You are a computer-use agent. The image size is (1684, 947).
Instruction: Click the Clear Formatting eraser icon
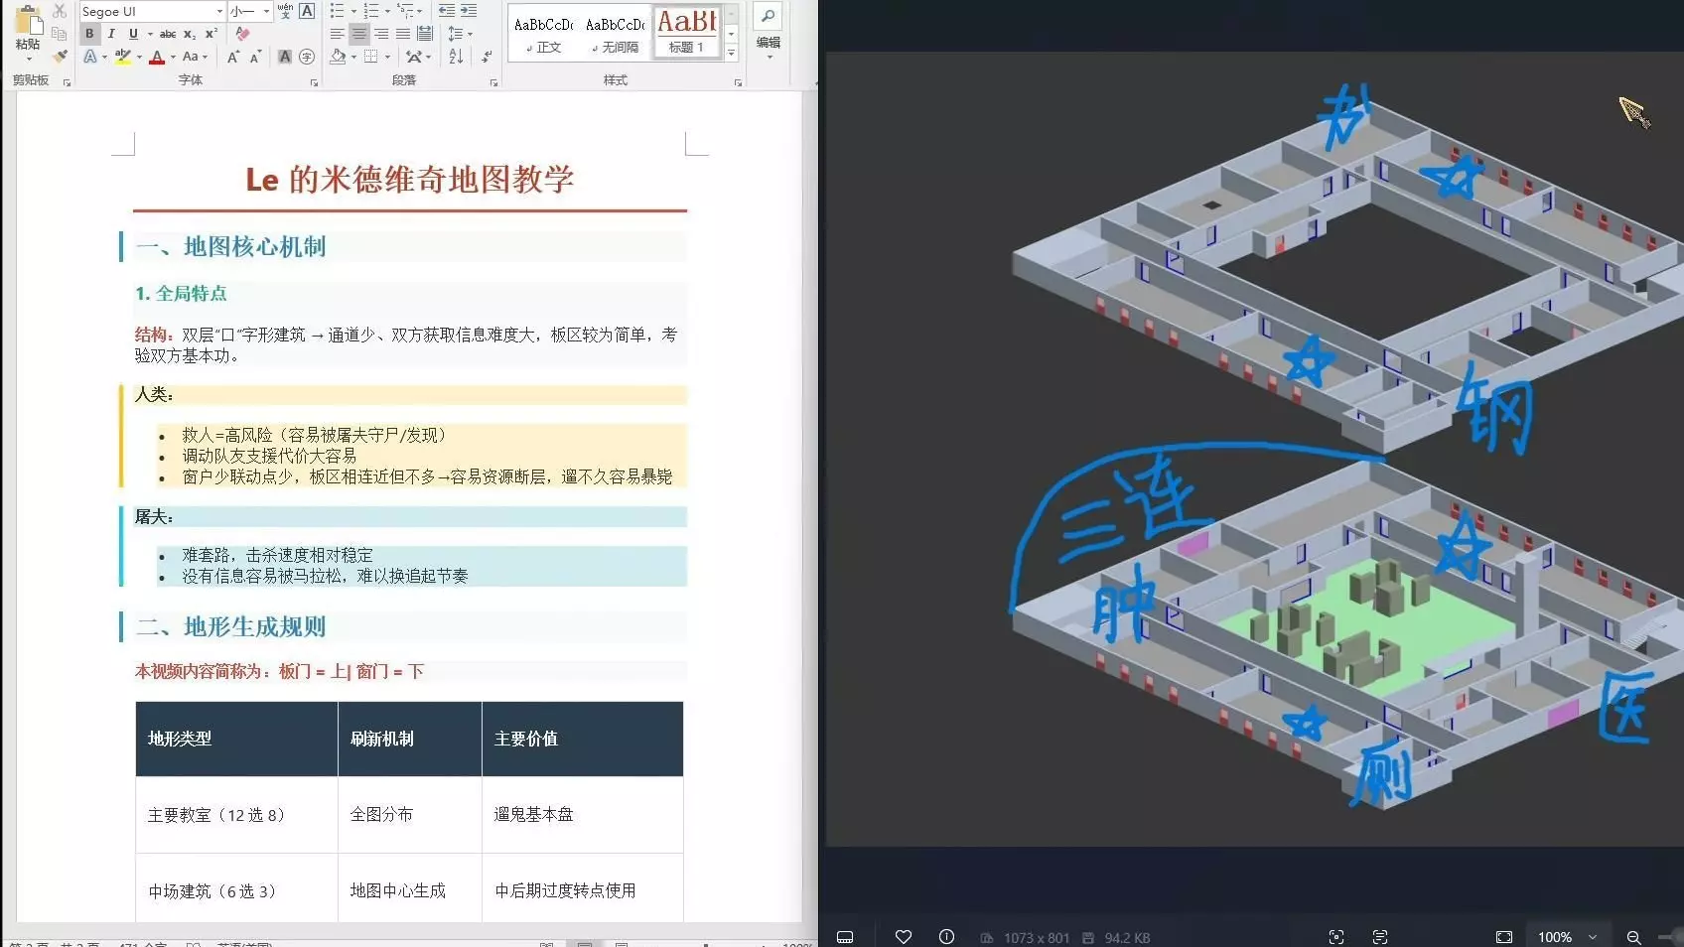click(x=242, y=34)
